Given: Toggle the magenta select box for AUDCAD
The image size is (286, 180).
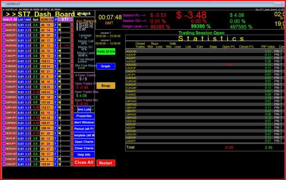Looking at the screenshot, I should 4,25.
